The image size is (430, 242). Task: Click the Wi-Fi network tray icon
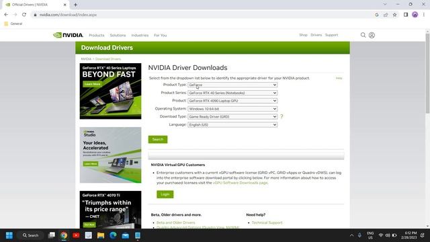[381, 235]
